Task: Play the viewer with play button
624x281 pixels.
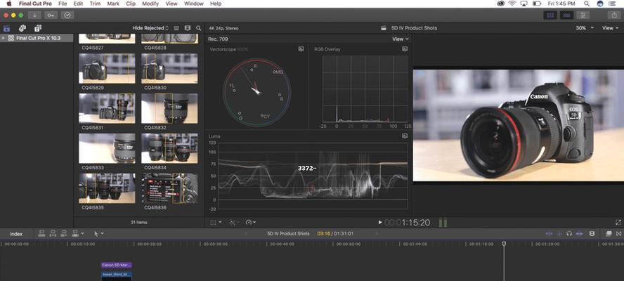Action: point(380,223)
